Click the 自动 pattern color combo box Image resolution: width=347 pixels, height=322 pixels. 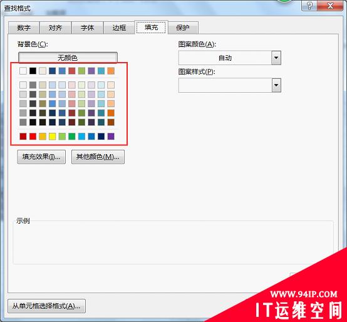click(230, 58)
